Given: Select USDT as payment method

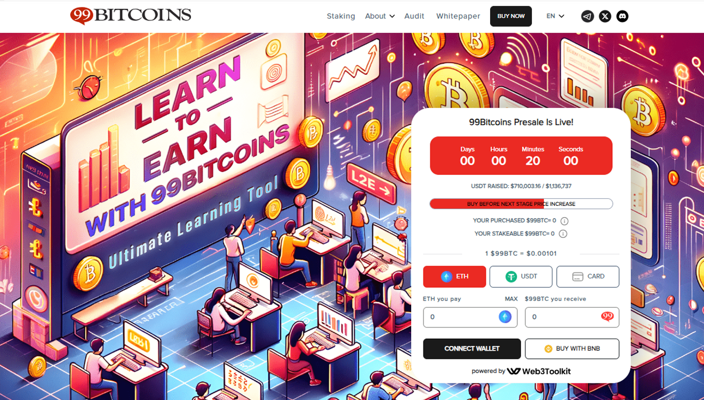Looking at the screenshot, I should pyautogui.click(x=521, y=277).
